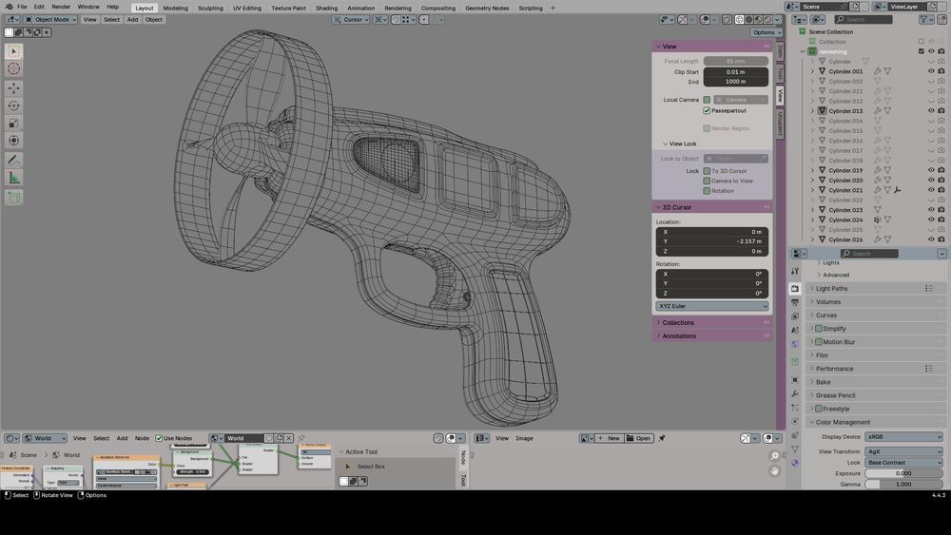Switch to wireframe viewport shading
This screenshot has height=535, width=951.
pyautogui.click(x=739, y=19)
